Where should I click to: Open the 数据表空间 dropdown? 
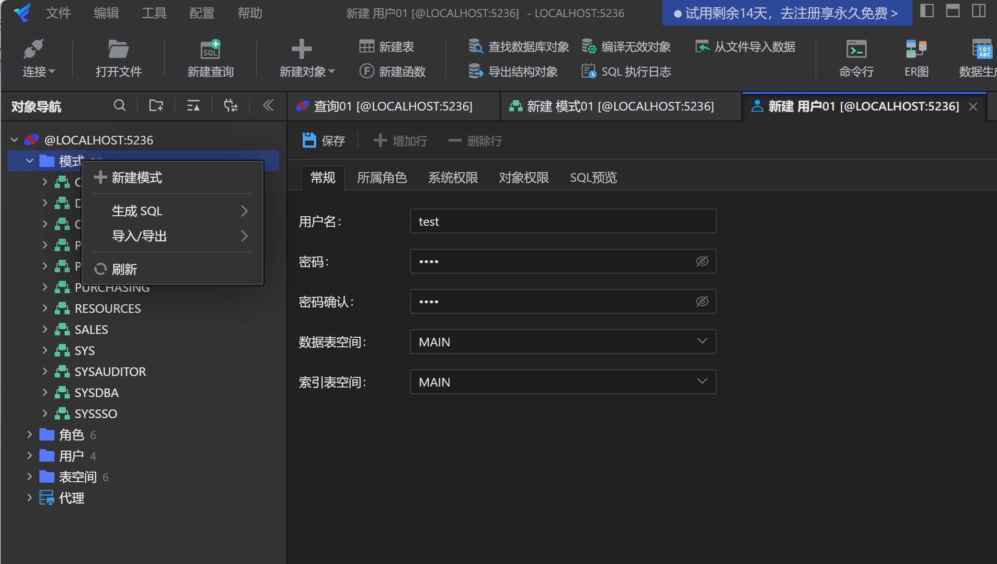(x=563, y=342)
